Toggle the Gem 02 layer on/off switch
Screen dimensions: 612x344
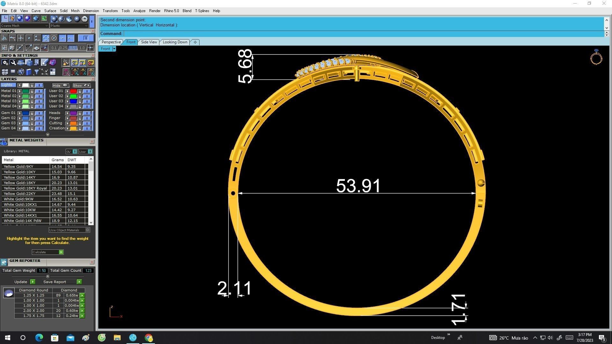[x=39, y=118]
